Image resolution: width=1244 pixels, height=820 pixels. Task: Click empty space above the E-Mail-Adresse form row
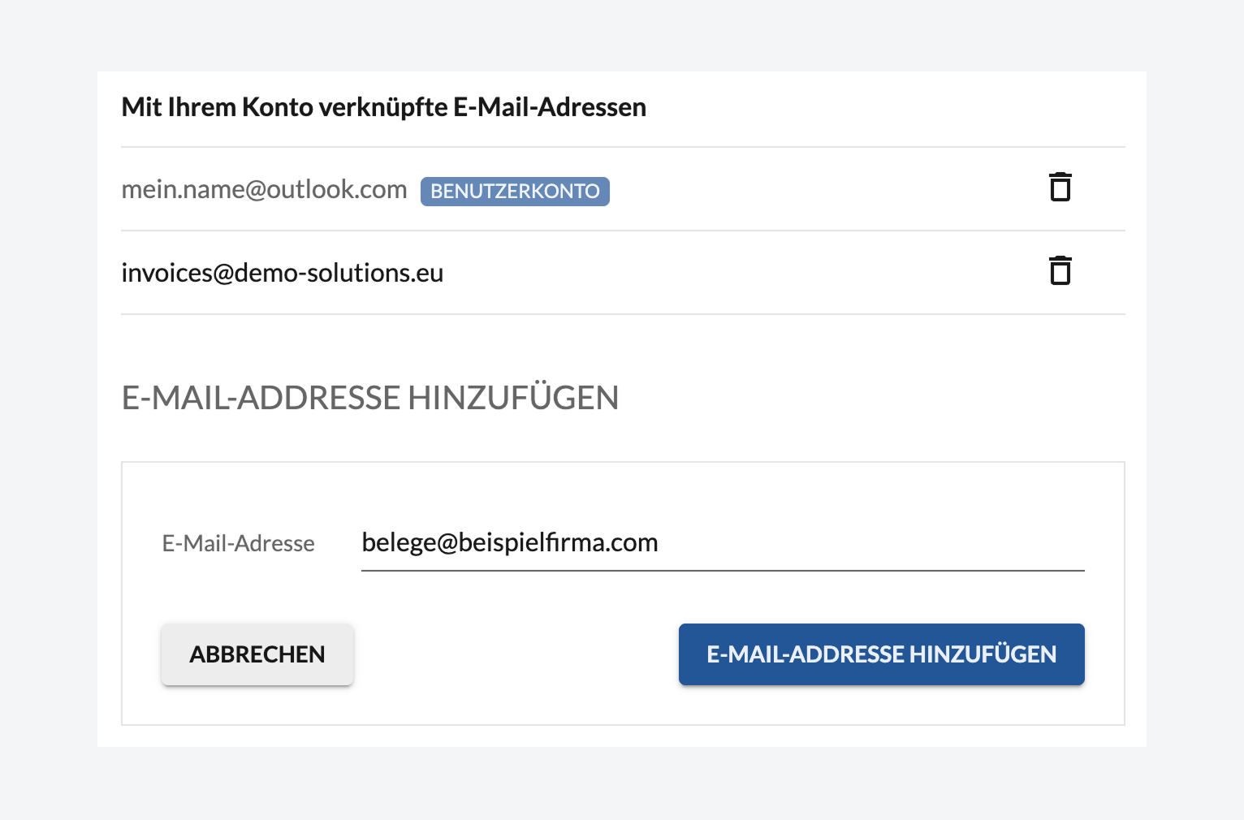pos(623,490)
